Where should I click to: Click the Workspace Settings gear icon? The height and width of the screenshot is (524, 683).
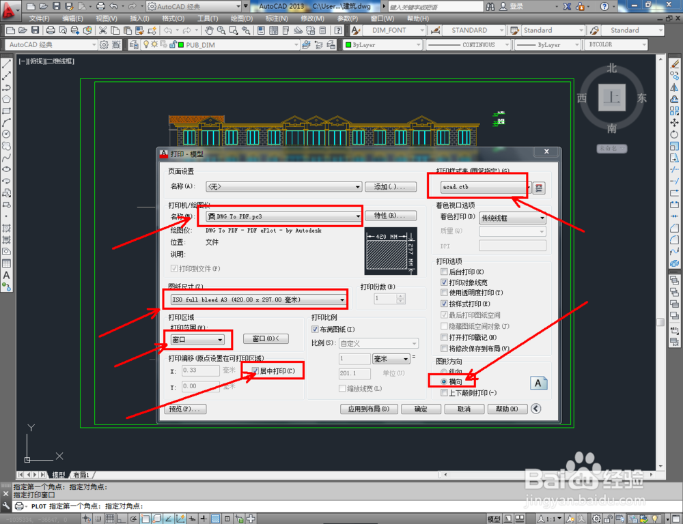point(104,44)
